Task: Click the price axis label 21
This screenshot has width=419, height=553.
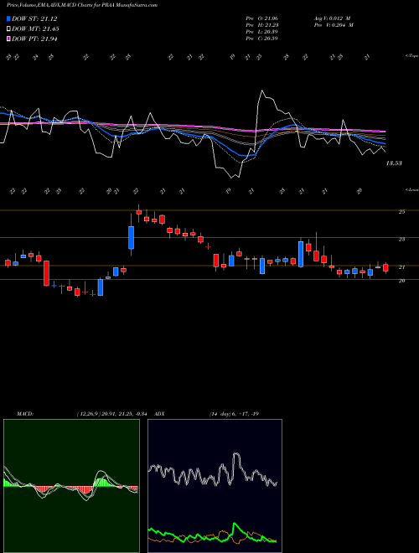Action: tap(401, 267)
